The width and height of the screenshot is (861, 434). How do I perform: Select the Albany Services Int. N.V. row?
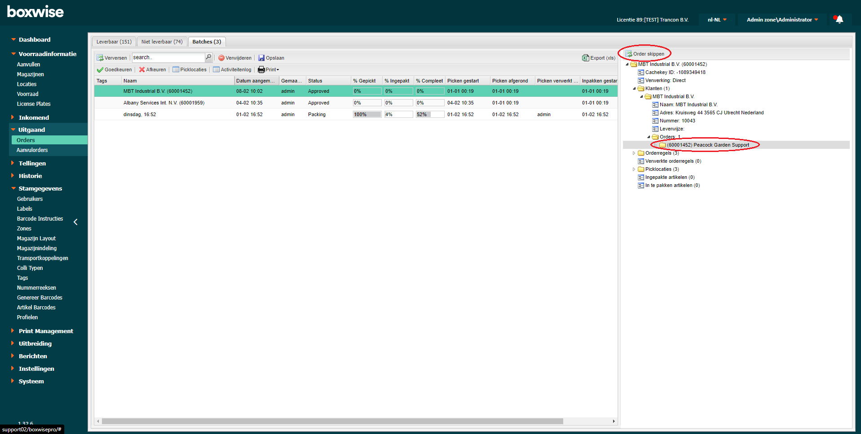356,103
